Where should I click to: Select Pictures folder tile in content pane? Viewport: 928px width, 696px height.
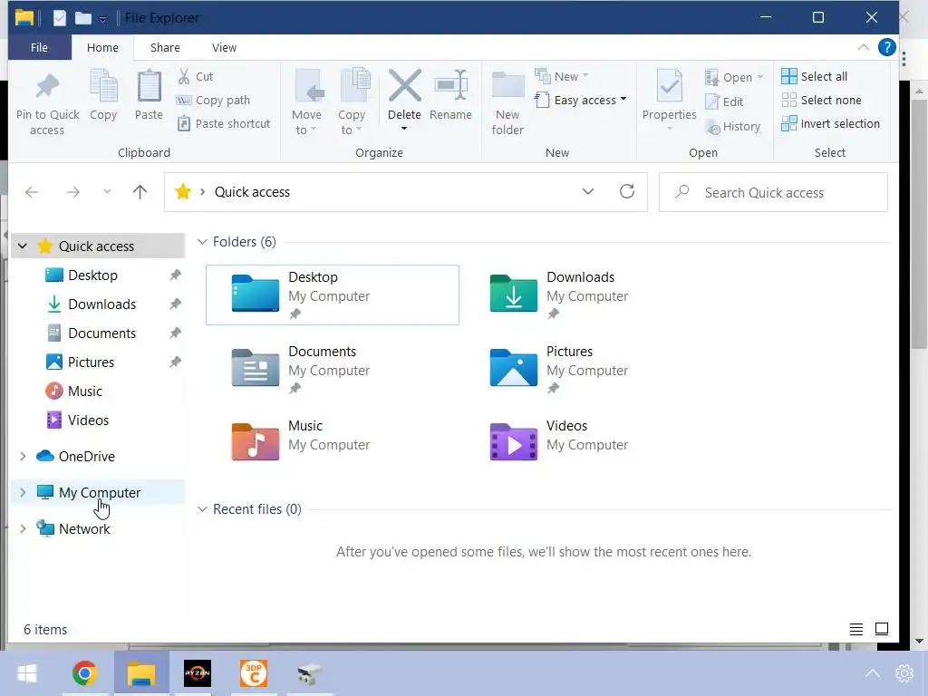[x=591, y=370]
